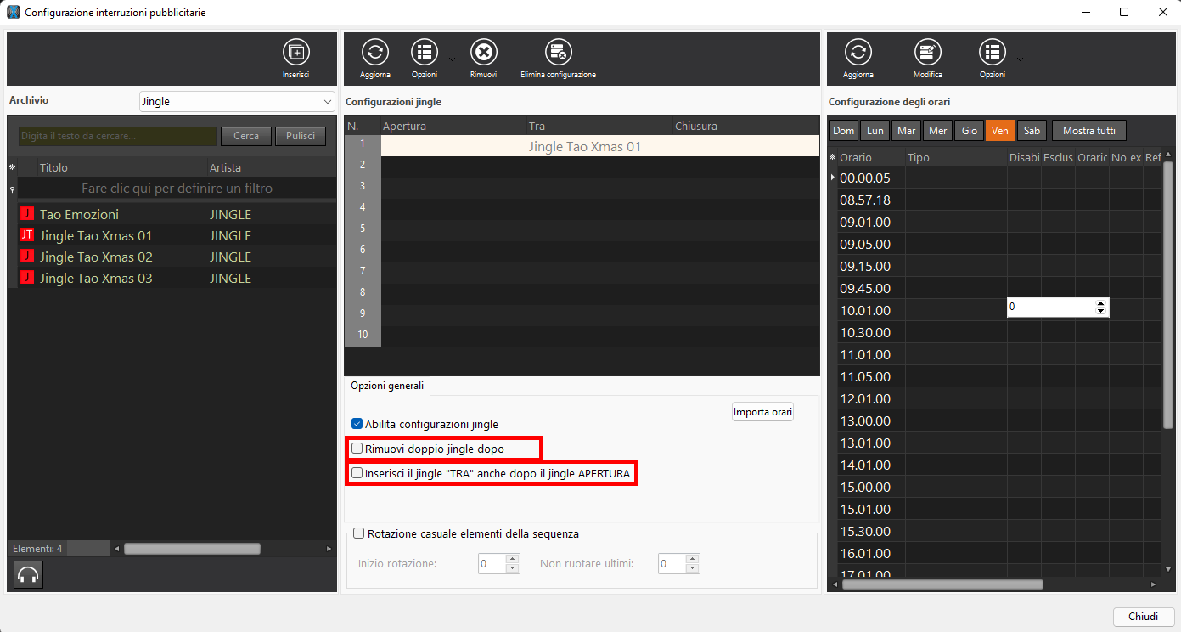
Task: Click the search text field
Action: click(117, 136)
